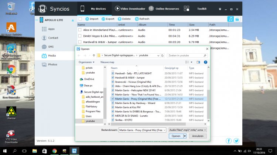The image size is (277, 155).
Task: Click the Twitter icon
Action: point(237,141)
